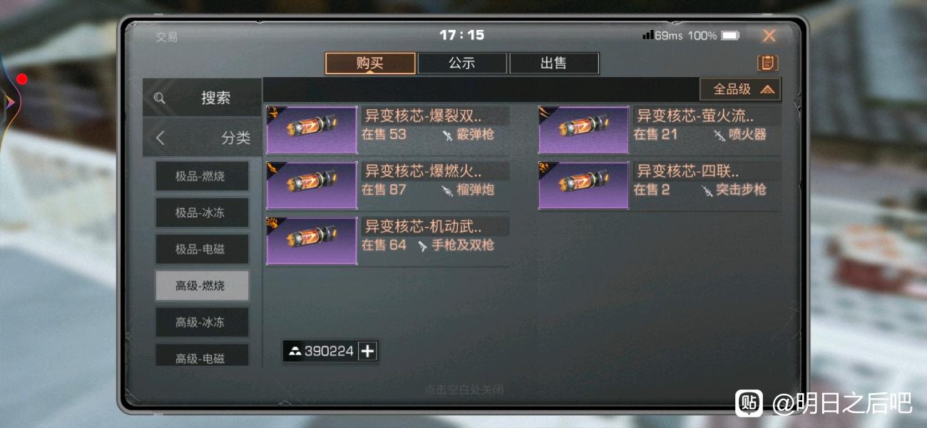This screenshot has height=428, width=927.
Task: Select the 高级-燃烧 category filter
Action: pos(203,285)
